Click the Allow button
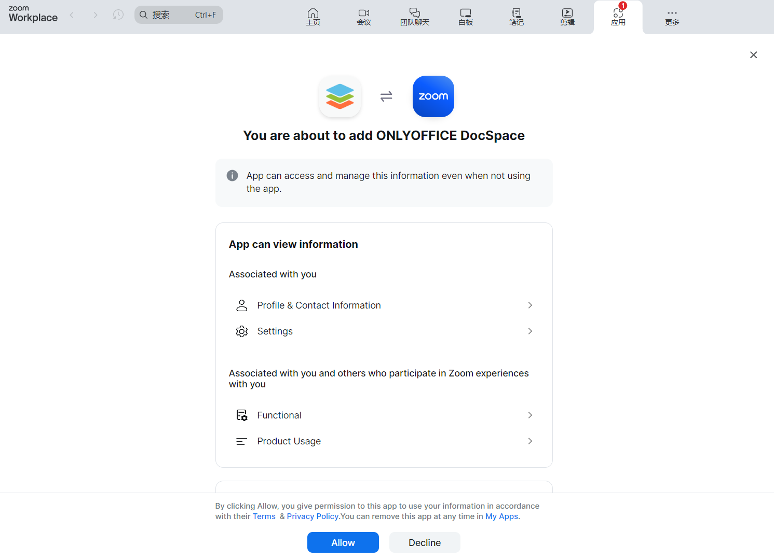Screen dimensions: 774x560 (343, 542)
